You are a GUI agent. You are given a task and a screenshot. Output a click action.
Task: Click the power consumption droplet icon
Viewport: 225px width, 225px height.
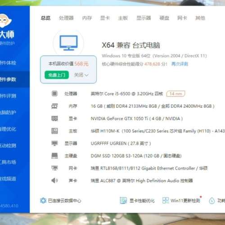[x=212, y=201]
